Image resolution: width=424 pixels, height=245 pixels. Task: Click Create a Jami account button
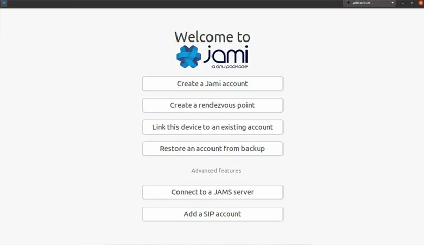[x=213, y=84]
